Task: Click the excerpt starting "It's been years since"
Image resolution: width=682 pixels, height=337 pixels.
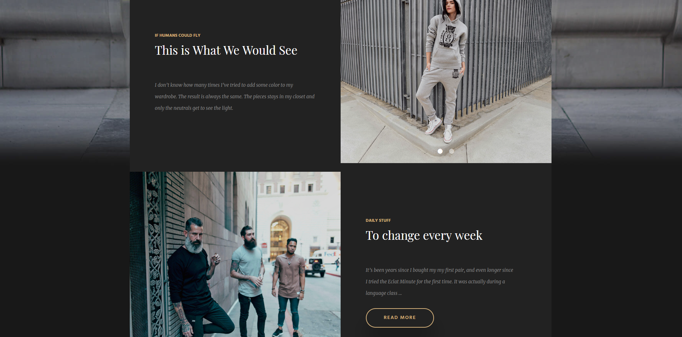Action: (x=439, y=282)
